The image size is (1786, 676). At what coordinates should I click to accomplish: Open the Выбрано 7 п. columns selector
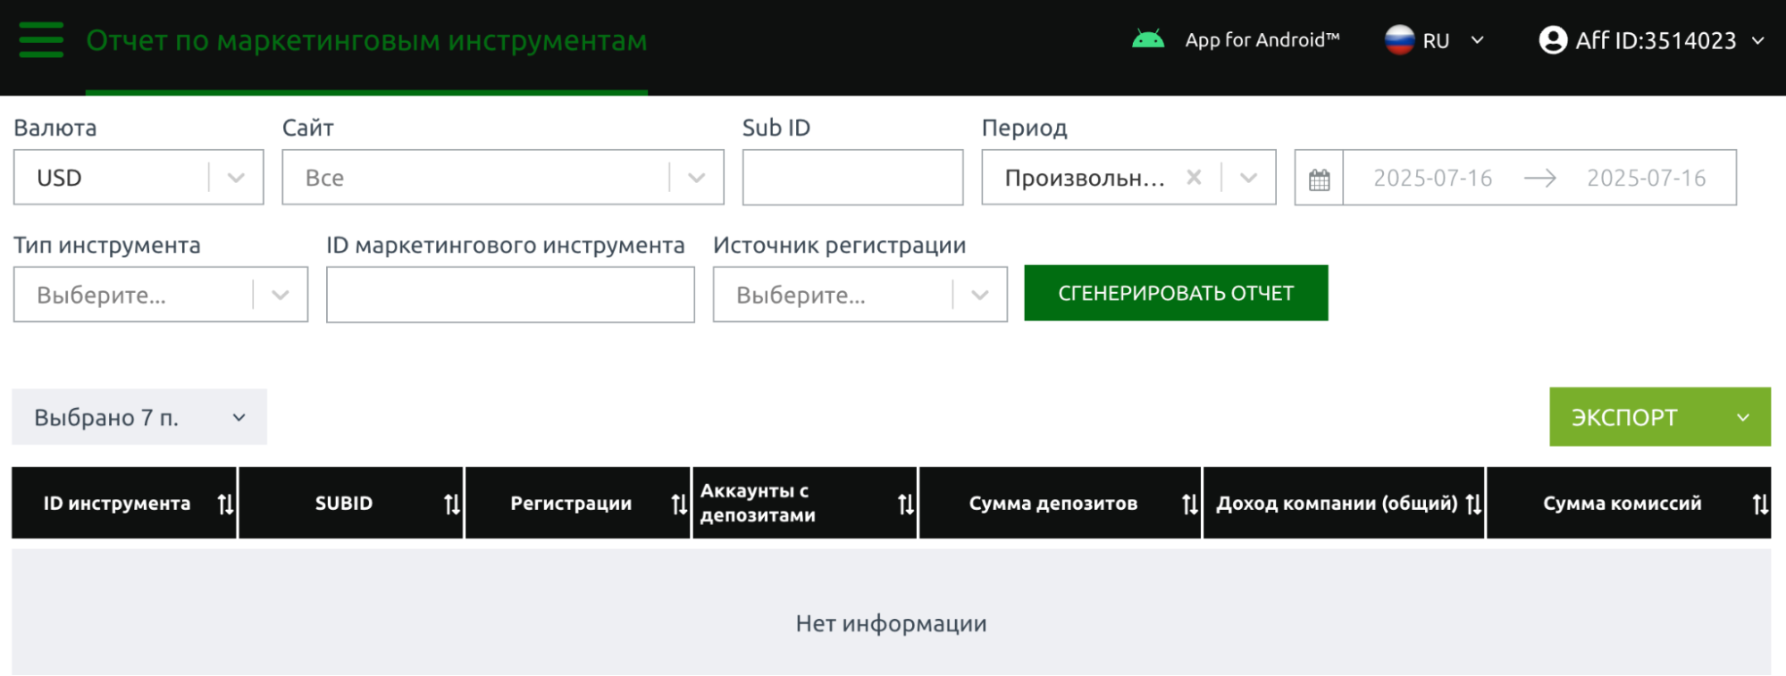(x=139, y=417)
